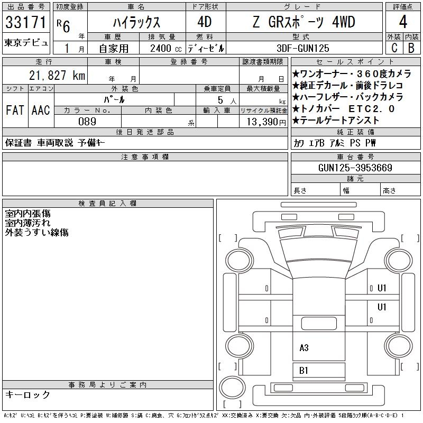Click the AAC air conditioner value
The image size is (423, 423).
[x=41, y=110]
